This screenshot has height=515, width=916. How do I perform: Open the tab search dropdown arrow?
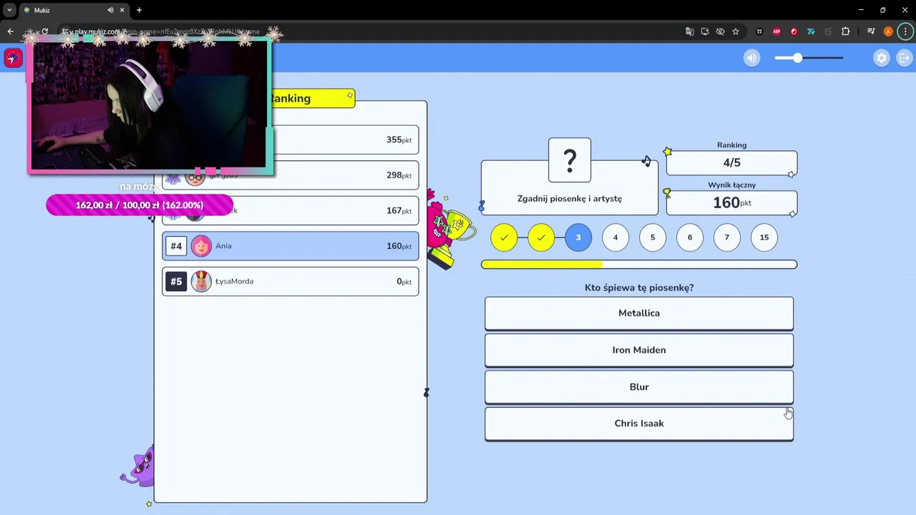9,10
